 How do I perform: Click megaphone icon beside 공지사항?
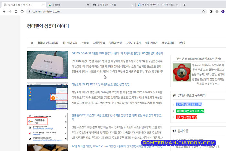[174, 131]
